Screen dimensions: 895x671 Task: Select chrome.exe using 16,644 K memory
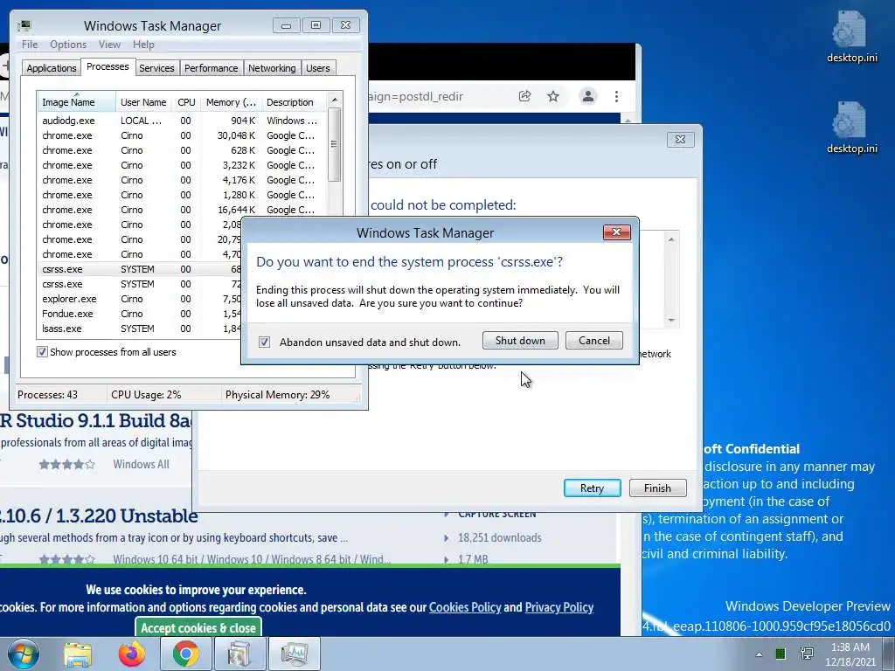click(x=182, y=210)
